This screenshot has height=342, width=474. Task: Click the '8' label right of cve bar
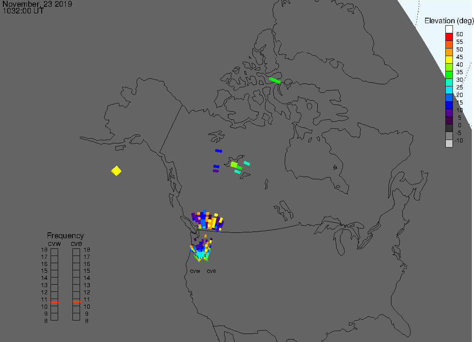[87, 321]
